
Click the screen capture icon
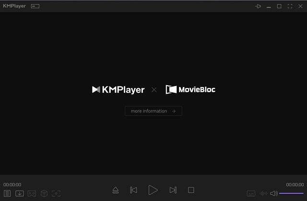point(57,193)
